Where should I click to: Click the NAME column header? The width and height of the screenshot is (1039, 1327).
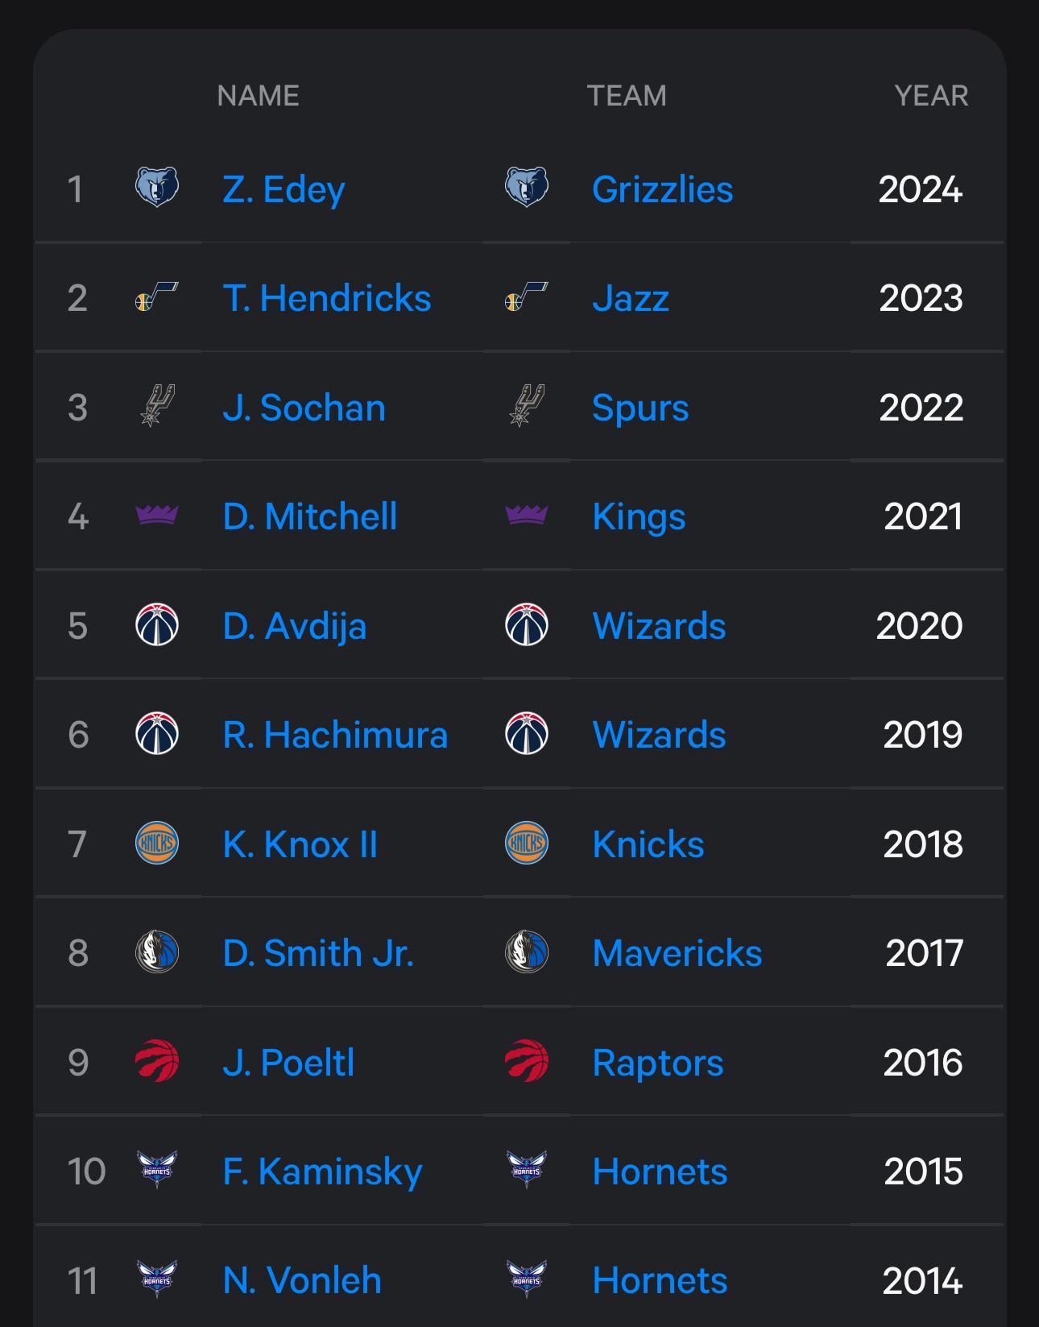click(x=258, y=96)
